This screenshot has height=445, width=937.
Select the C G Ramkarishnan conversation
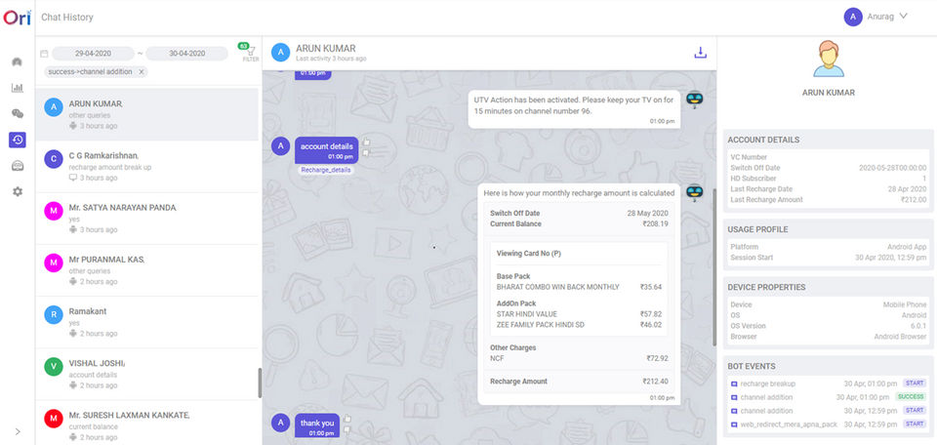click(x=147, y=167)
